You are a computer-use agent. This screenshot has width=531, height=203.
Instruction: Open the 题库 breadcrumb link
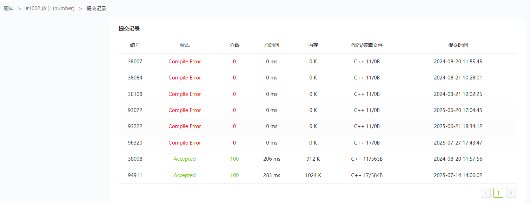pos(8,8)
